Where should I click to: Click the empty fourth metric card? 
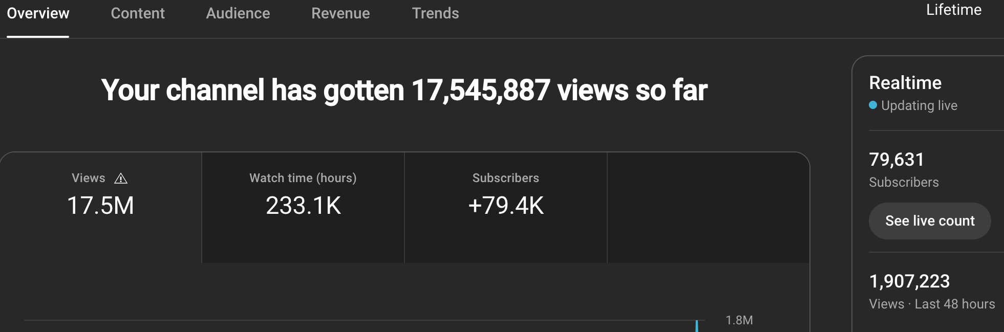708,207
